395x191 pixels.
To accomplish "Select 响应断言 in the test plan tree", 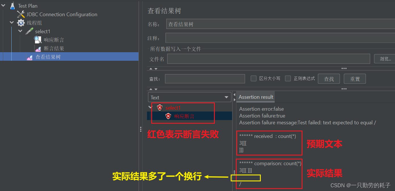I will click(54, 40).
